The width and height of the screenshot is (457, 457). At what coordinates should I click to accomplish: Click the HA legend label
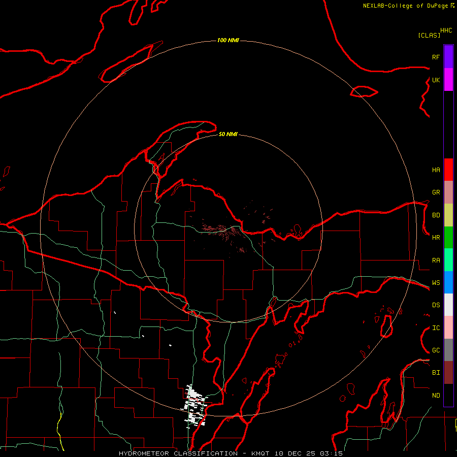pyautogui.click(x=436, y=170)
